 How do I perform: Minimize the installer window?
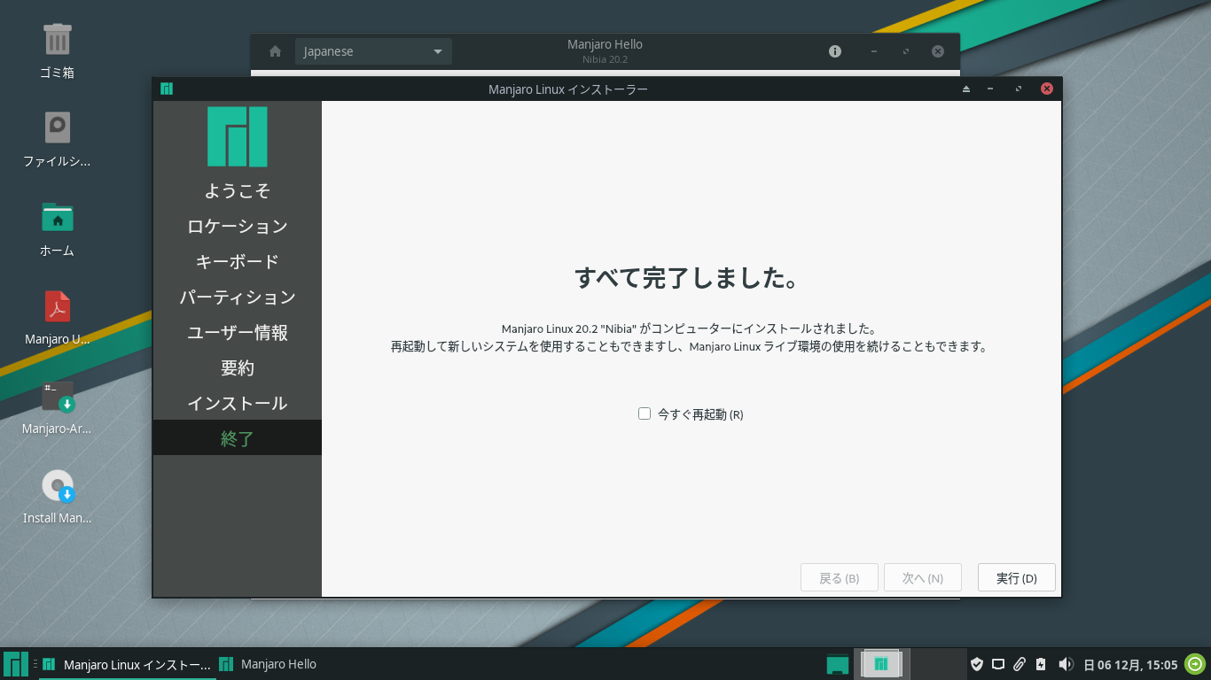pos(990,89)
